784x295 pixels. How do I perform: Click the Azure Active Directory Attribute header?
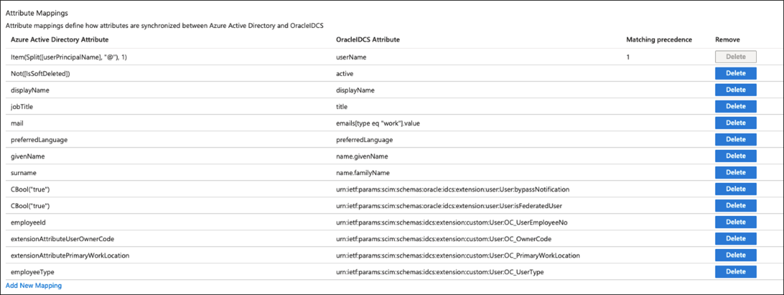(60, 39)
